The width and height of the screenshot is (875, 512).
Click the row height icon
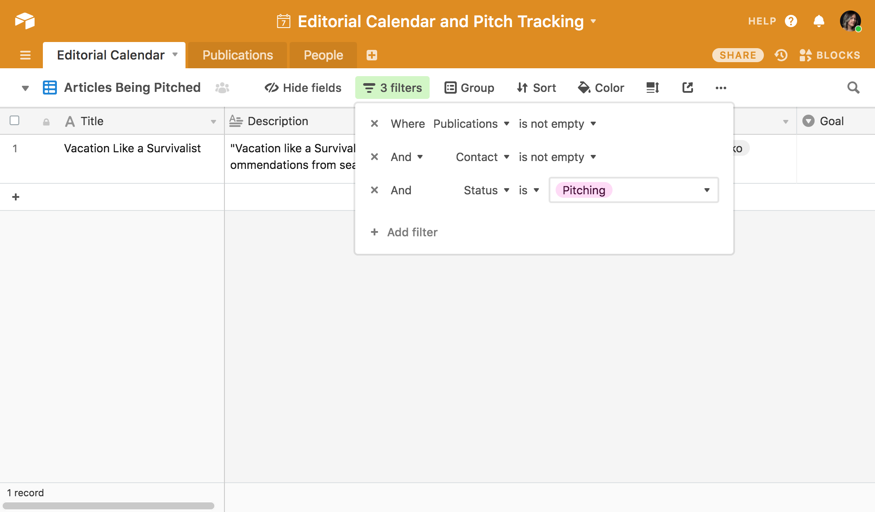coord(652,88)
